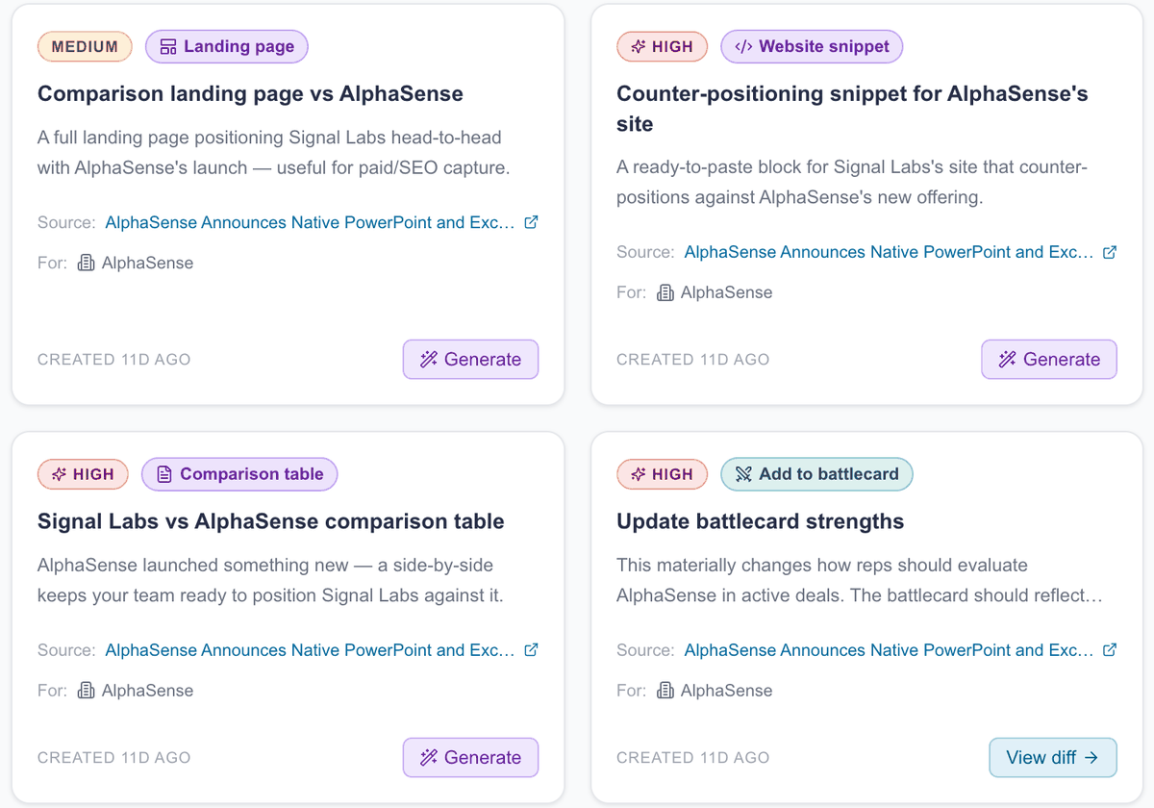
Task: Open source link in Update battlecard strengths card
Action: pyautogui.click(x=889, y=650)
